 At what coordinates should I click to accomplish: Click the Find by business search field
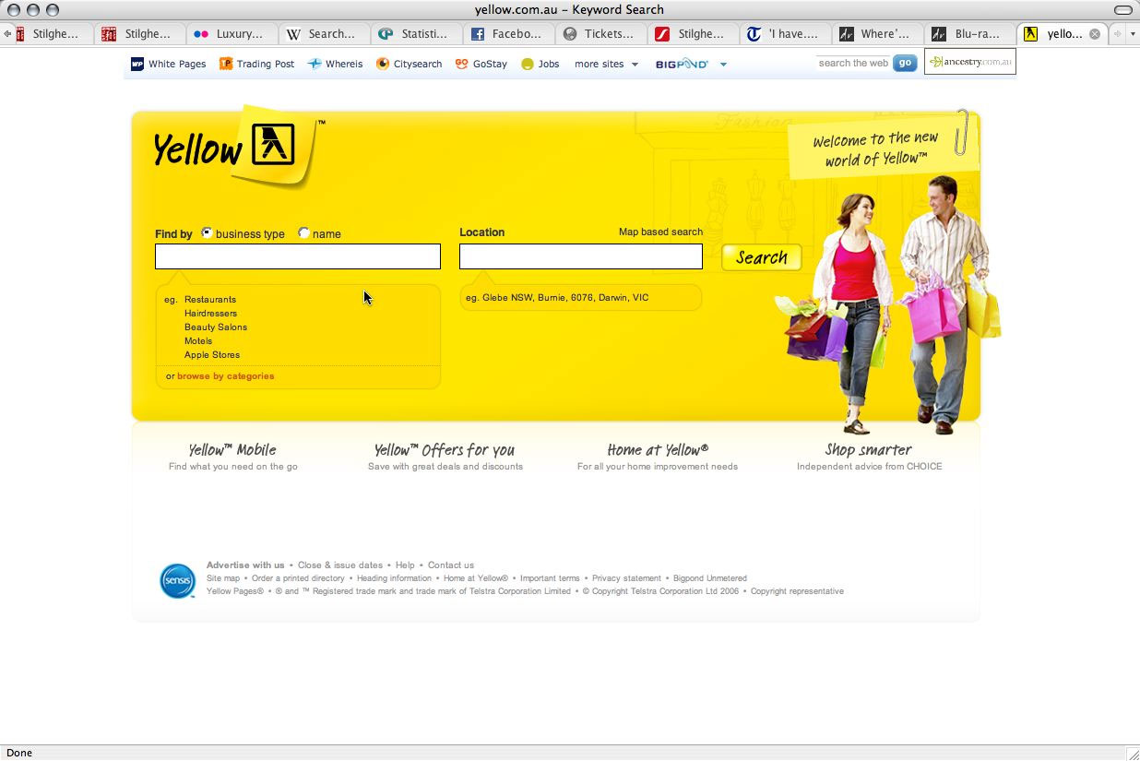(x=298, y=256)
